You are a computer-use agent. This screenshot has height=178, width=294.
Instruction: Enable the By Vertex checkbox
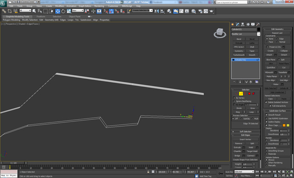point(234,98)
